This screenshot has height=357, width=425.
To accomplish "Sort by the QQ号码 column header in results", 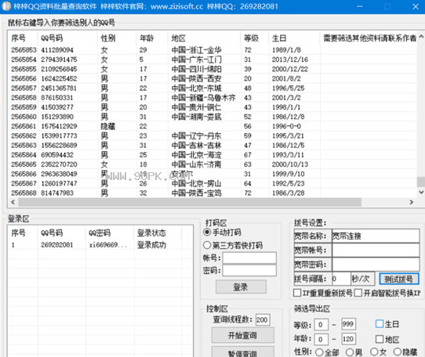I will pos(67,38).
